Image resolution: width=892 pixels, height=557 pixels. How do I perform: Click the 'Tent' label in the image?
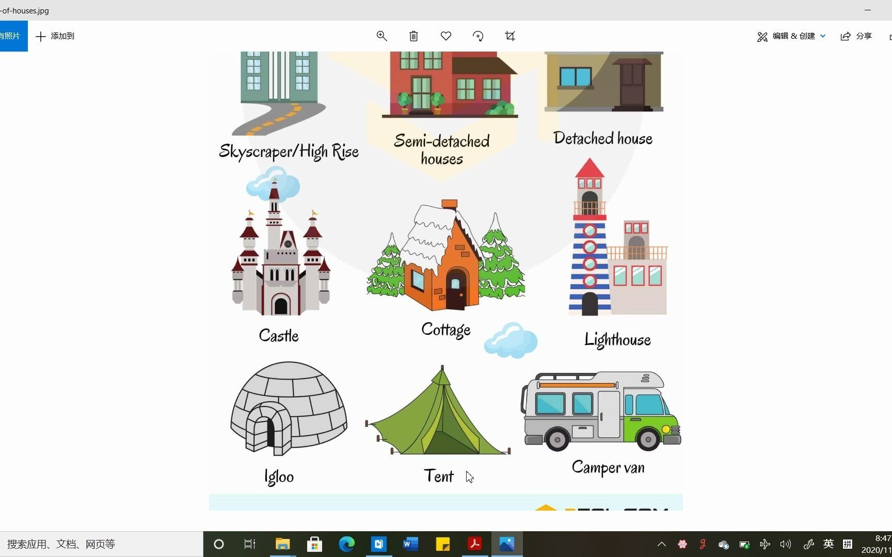439,476
